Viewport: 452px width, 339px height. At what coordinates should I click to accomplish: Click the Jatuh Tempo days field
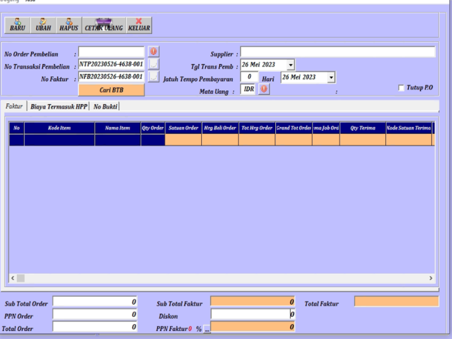coord(249,77)
